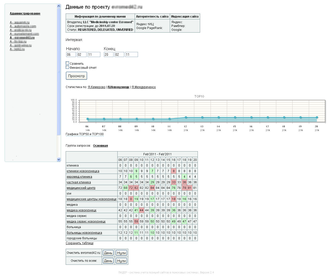332x277 pixels.
Task: Enable the Сравнить checkbox
Action: 67,63
